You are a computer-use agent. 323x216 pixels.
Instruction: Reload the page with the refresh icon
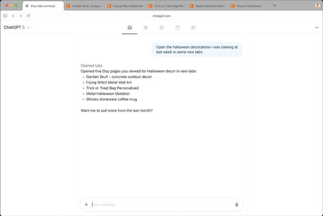coord(28,16)
